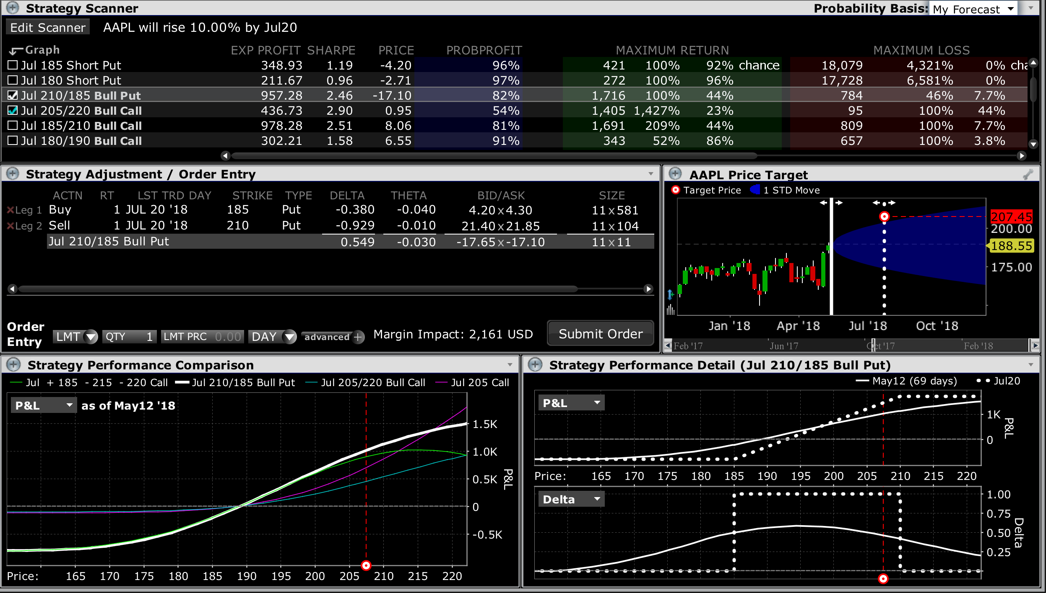
Task: Click the Strategy Performance Detail plus icon
Action: 535,364
